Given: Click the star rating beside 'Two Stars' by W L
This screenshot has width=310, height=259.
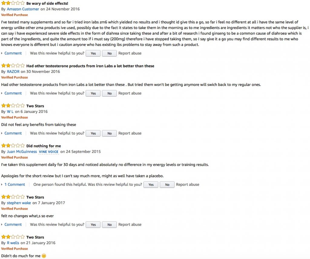Looking at the screenshot, I should click(x=12, y=106).
